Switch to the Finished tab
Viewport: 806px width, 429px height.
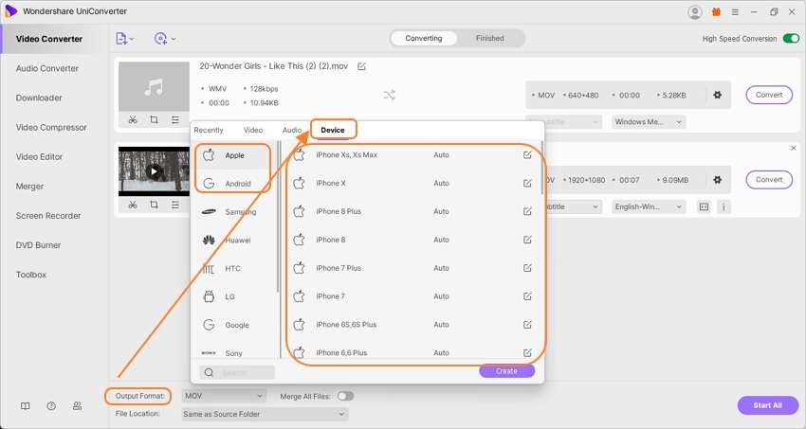click(490, 39)
